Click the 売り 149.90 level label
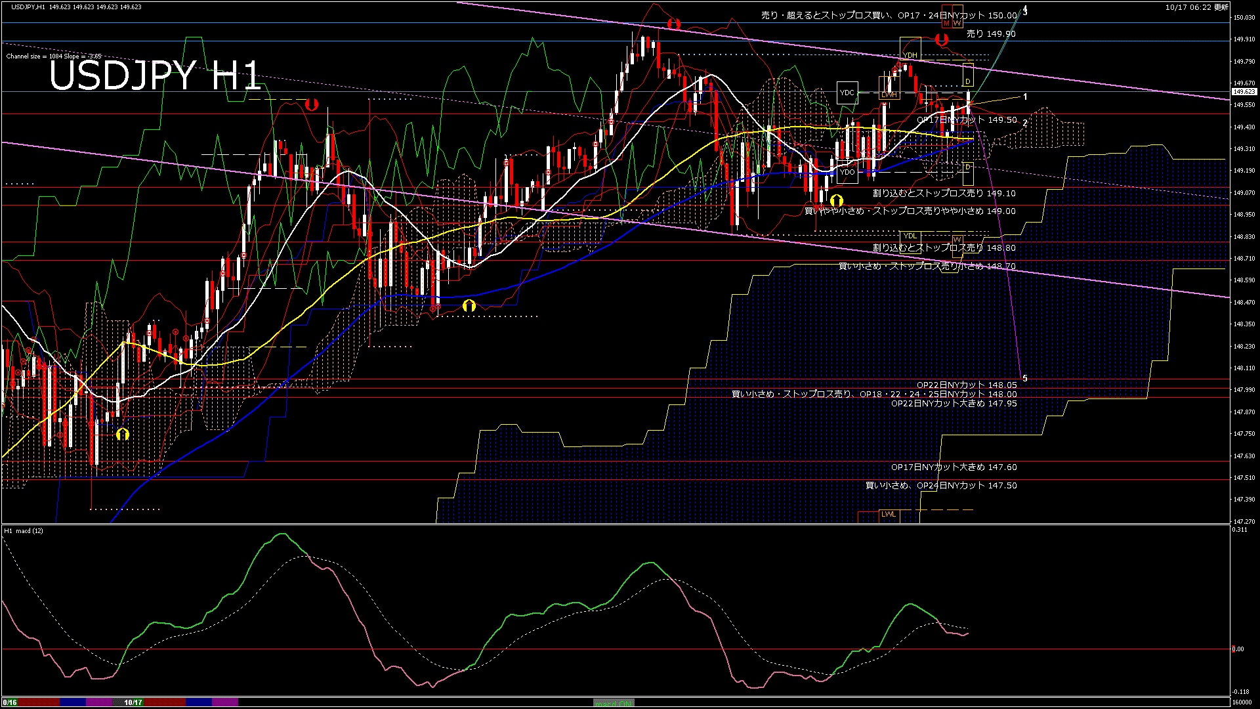 (x=991, y=33)
